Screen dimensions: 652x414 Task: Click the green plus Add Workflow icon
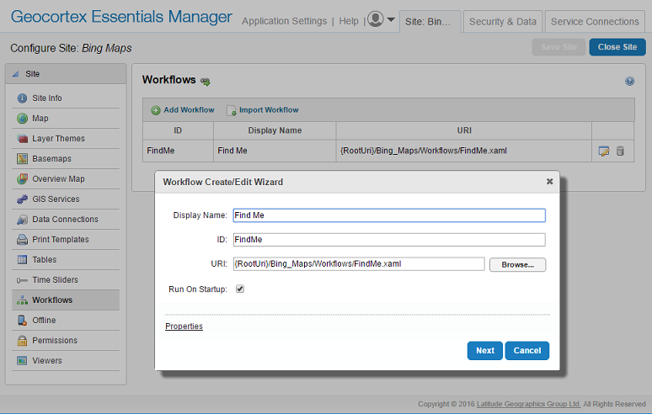(156, 110)
